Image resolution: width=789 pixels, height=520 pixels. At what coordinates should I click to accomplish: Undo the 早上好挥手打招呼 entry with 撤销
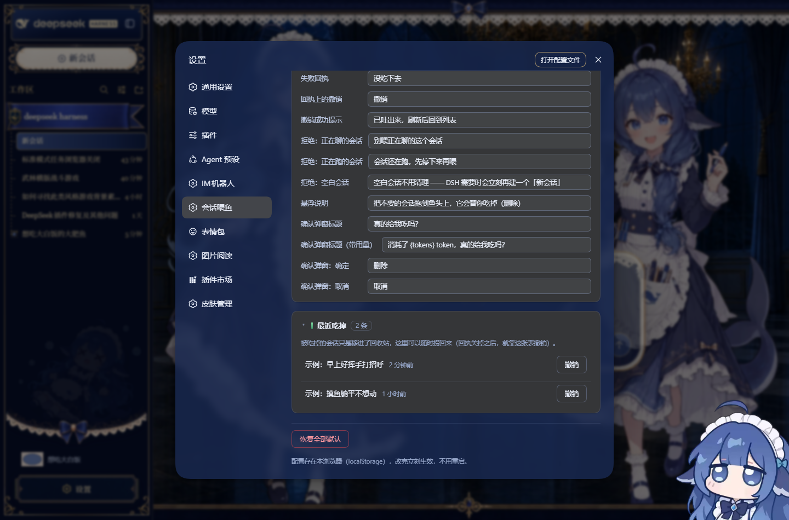click(x=571, y=365)
